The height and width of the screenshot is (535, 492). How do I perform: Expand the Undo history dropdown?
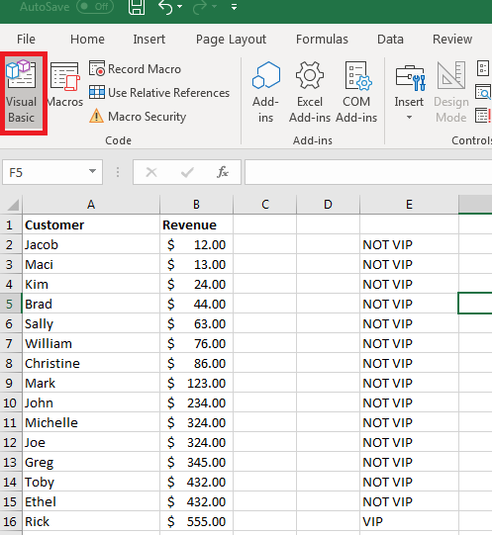[180, 7]
